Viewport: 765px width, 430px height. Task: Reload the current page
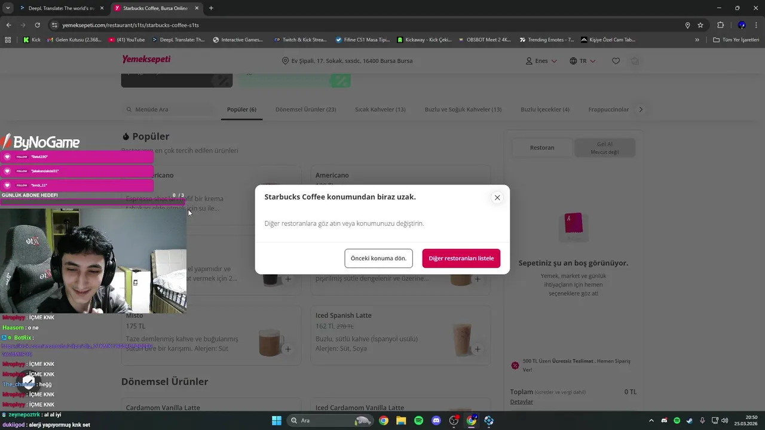coord(37,25)
